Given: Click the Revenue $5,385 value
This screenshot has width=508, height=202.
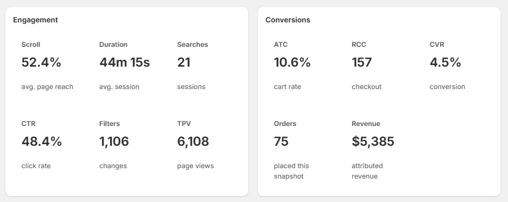Looking at the screenshot, I should (373, 141).
